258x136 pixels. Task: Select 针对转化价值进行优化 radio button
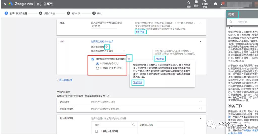(x=98, y=68)
